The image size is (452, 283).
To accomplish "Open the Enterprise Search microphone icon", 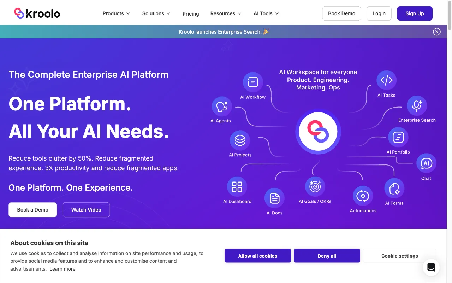I will (417, 105).
